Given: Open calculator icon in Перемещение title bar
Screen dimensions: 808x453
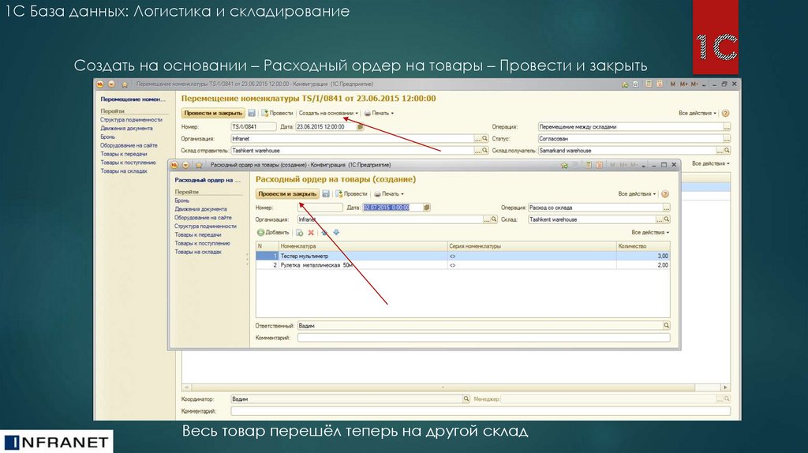Looking at the screenshot, I should point(649,84).
